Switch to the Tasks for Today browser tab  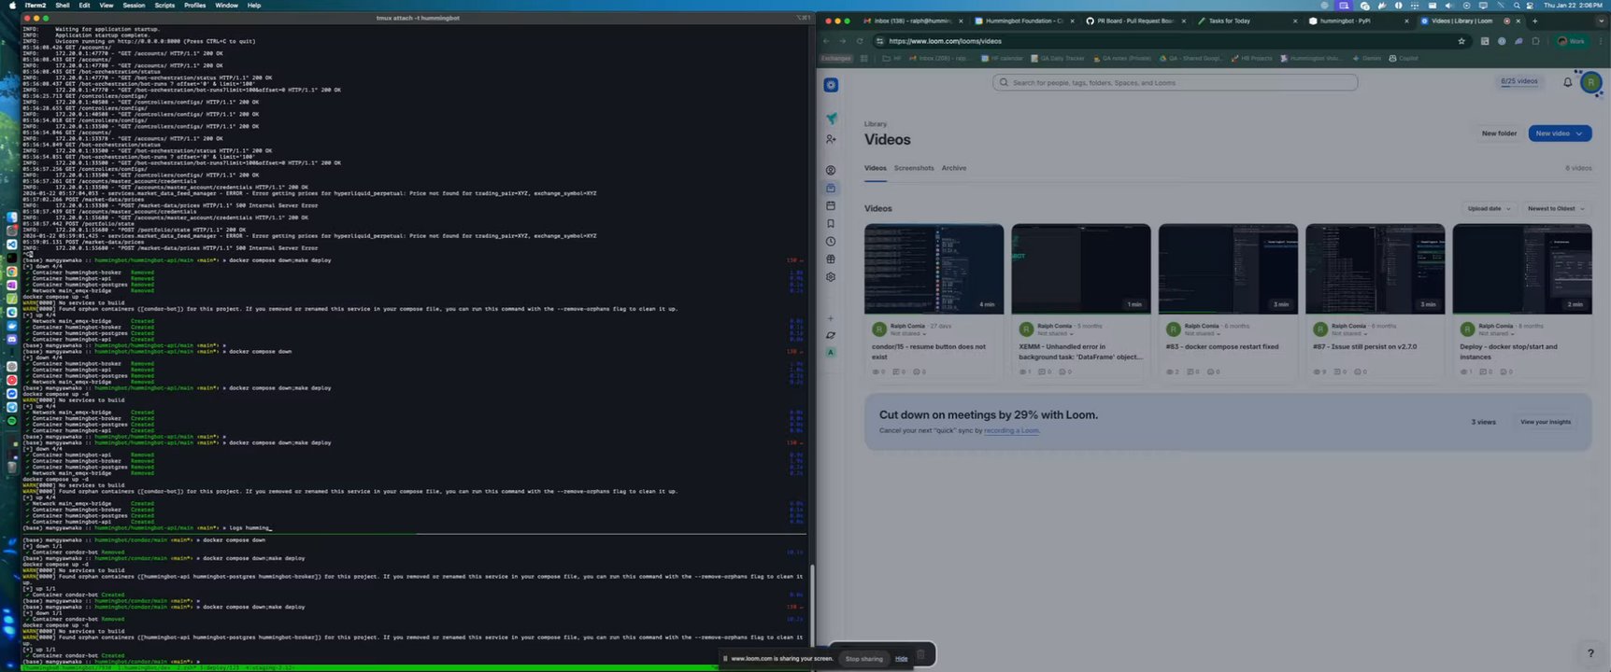click(x=1247, y=21)
